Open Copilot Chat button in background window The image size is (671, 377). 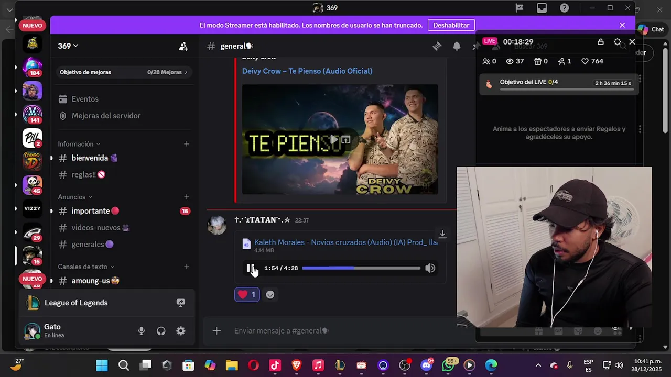pos(651,29)
